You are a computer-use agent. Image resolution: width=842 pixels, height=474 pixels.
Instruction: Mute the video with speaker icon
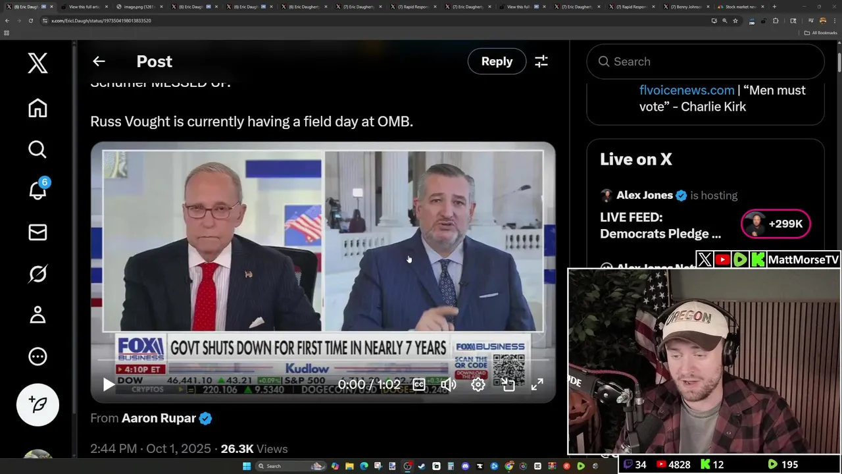pyautogui.click(x=449, y=384)
